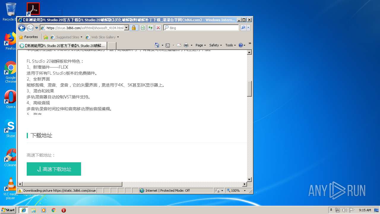
Task: Expand the Print dropdown arrow
Action: 191,45
